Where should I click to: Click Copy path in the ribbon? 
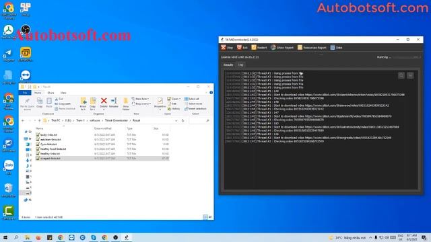[63, 104]
